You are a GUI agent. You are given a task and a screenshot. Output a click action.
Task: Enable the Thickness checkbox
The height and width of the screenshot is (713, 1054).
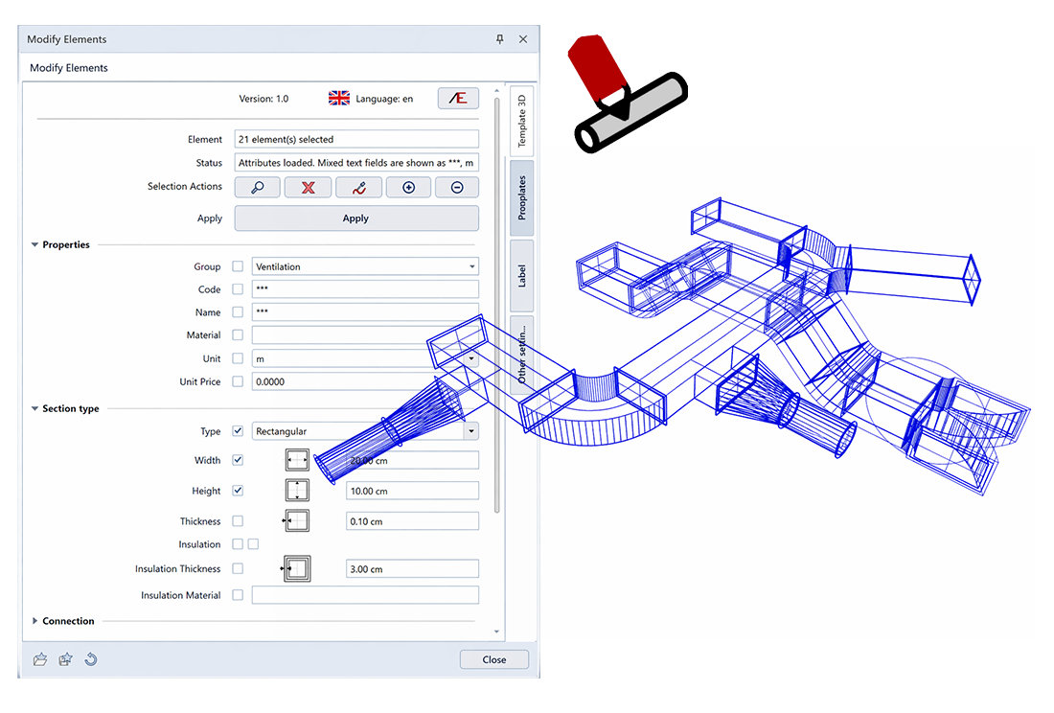point(238,520)
